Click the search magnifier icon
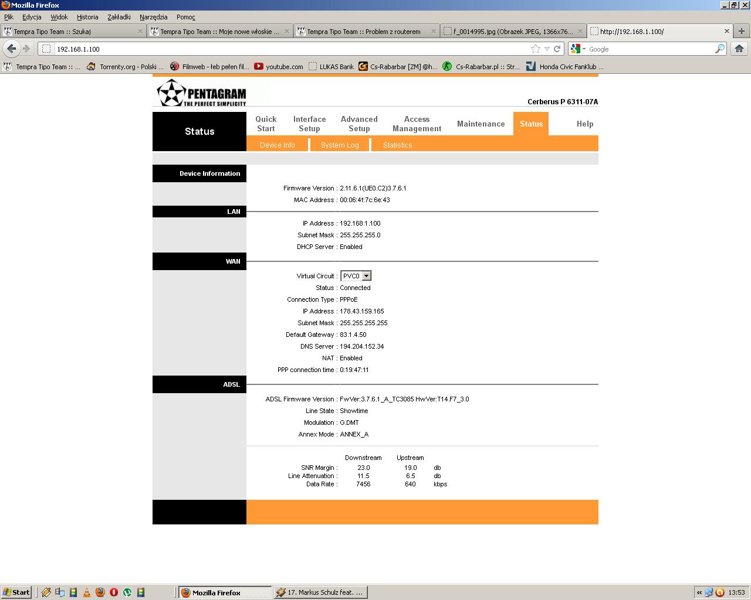This screenshot has height=600, width=751. point(719,49)
